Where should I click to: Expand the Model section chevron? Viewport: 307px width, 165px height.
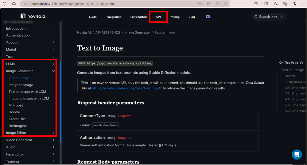tap(53, 50)
